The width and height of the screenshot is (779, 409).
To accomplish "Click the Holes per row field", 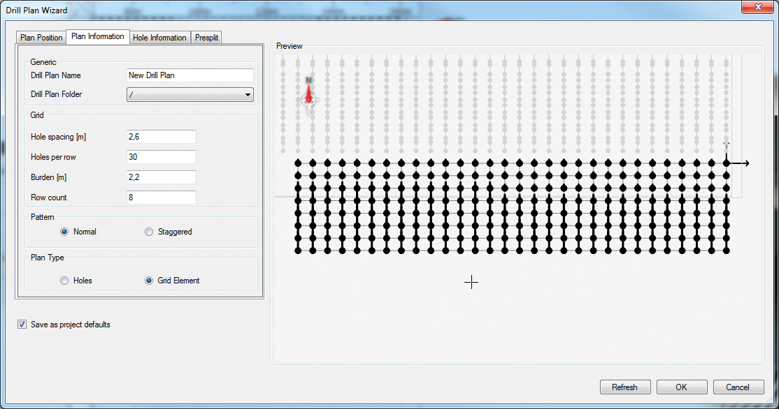I will click(161, 157).
